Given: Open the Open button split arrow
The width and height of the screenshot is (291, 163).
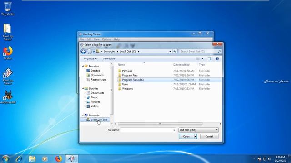Looking at the screenshot, I should tap(196, 137).
